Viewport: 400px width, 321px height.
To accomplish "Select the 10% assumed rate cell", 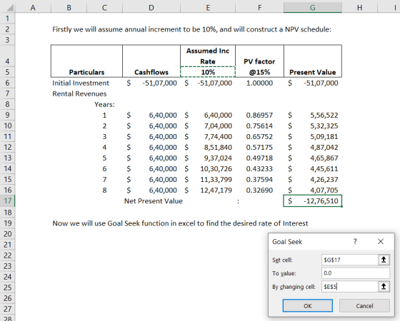I will pos(208,72).
